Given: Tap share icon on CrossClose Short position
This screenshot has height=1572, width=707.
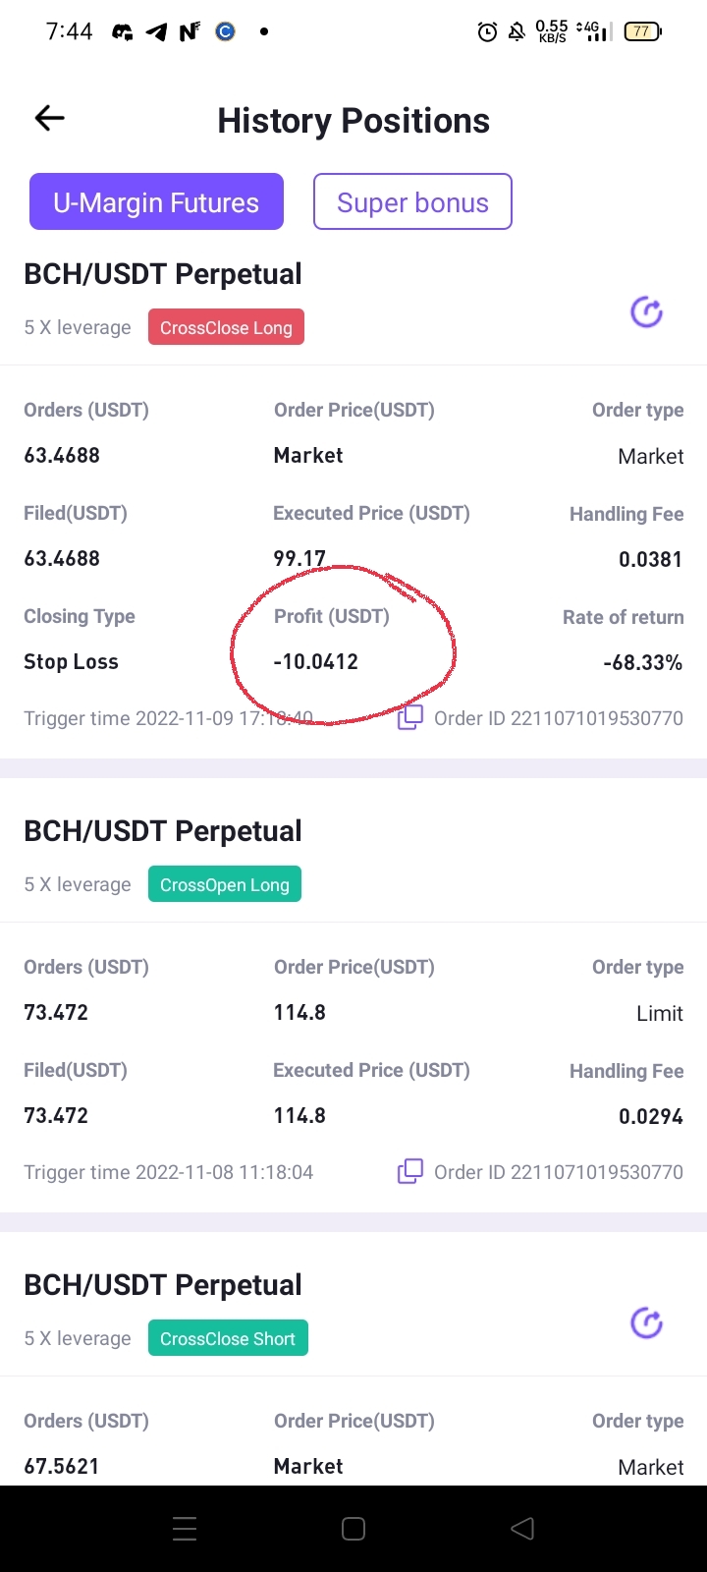Looking at the screenshot, I should coord(646,1323).
